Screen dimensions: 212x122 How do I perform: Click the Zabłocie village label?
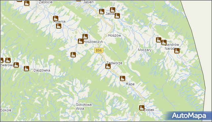coord(46,2)
